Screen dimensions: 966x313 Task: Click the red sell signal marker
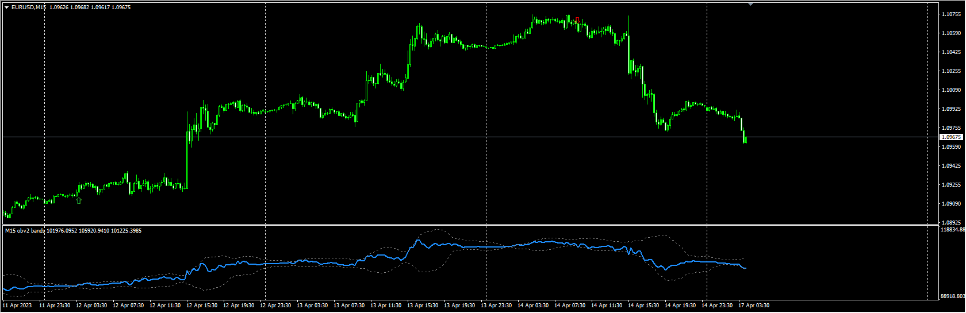tap(577, 20)
